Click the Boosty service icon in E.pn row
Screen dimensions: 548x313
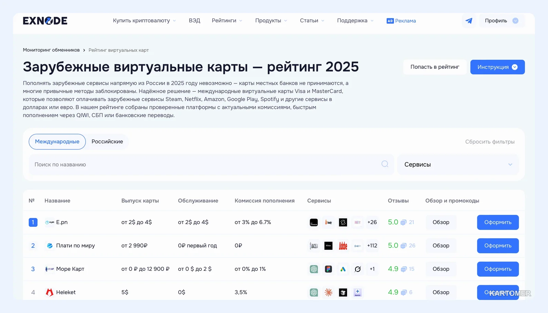coord(329,222)
